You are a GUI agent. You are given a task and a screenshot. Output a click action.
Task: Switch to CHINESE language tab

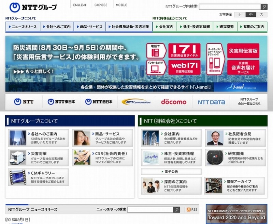coord(101,5)
